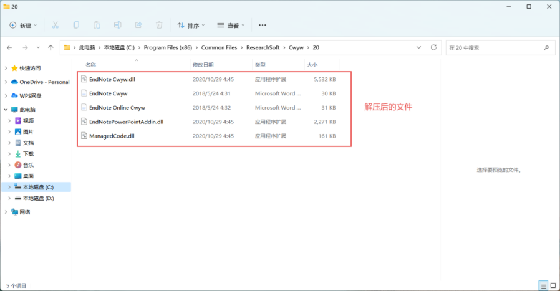560x291 pixels.
Task: Select file ManagedCode.dll
Action: [x=112, y=136]
